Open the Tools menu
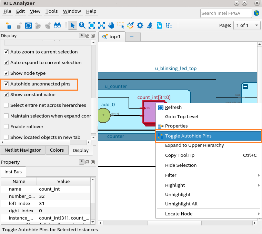 51,11
